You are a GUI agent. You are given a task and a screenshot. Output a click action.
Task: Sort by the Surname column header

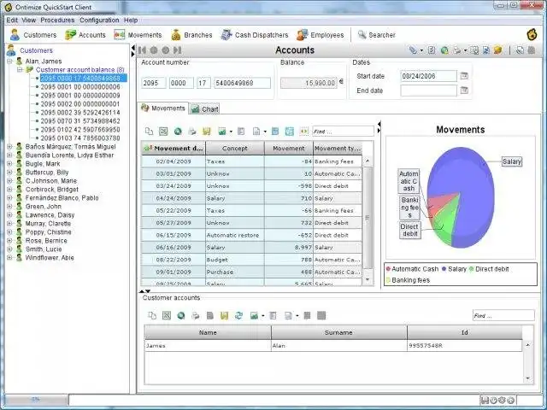click(x=338, y=332)
